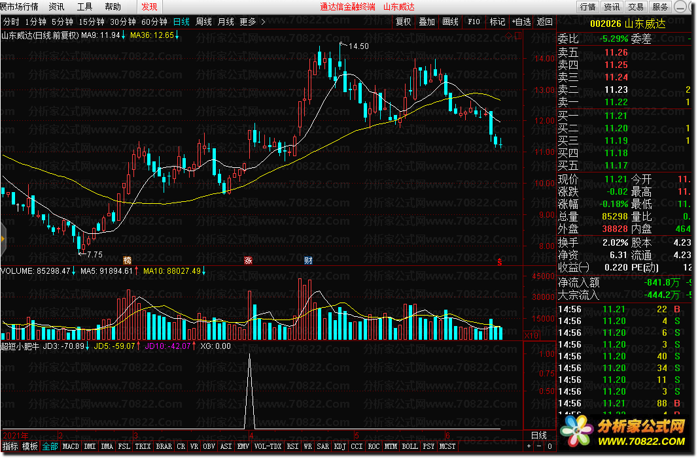Image resolution: width=698 pixels, height=458 pixels.
Task: Select the RSI indicator
Action: tap(292, 446)
